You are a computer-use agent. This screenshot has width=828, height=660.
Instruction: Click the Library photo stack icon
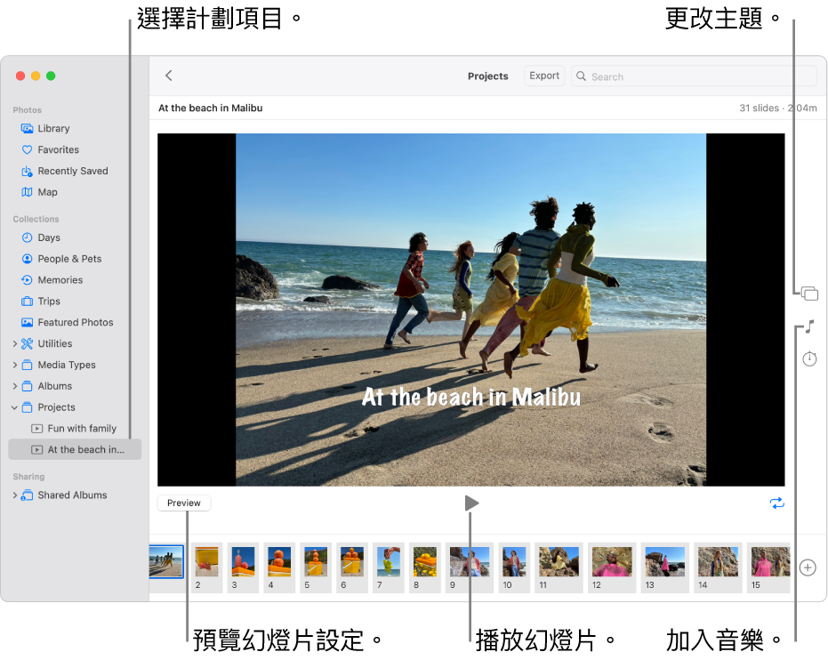point(27,128)
